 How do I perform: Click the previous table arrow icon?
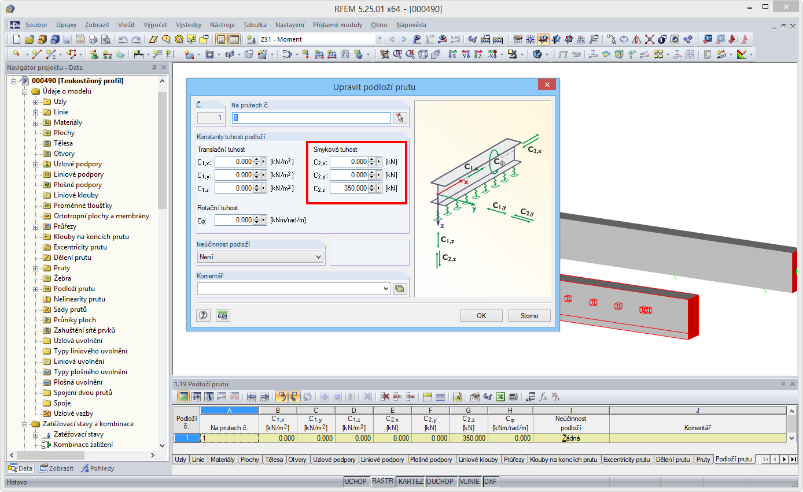[251, 397]
